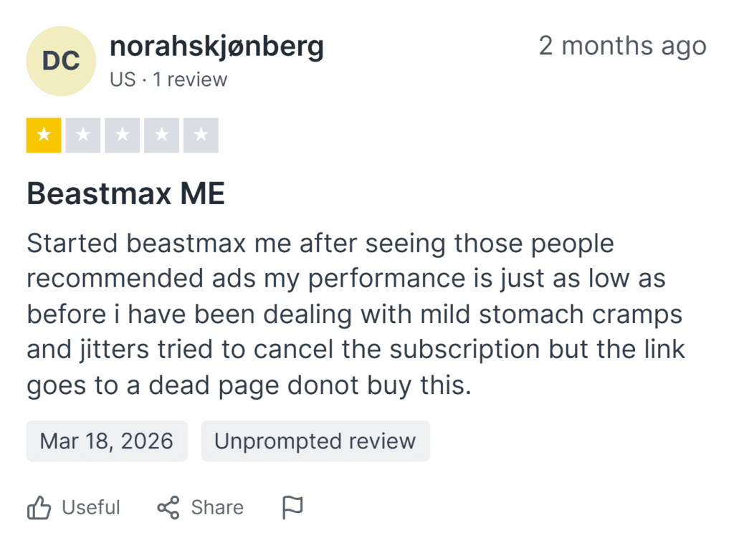This screenshot has height=548, width=734.
Task: Click the '2 months ago' timestamp
Action: click(x=622, y=47)
